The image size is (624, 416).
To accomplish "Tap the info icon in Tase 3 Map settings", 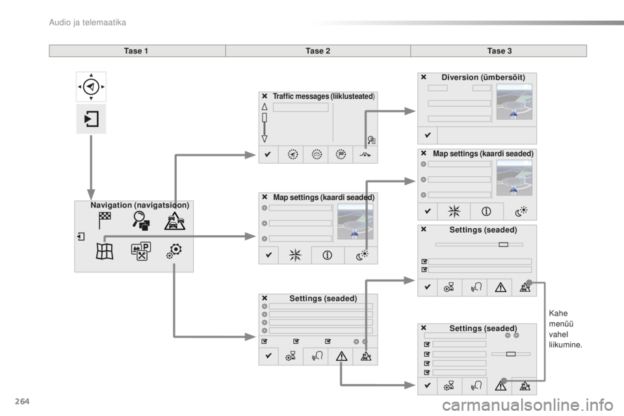I will (486, 211).
